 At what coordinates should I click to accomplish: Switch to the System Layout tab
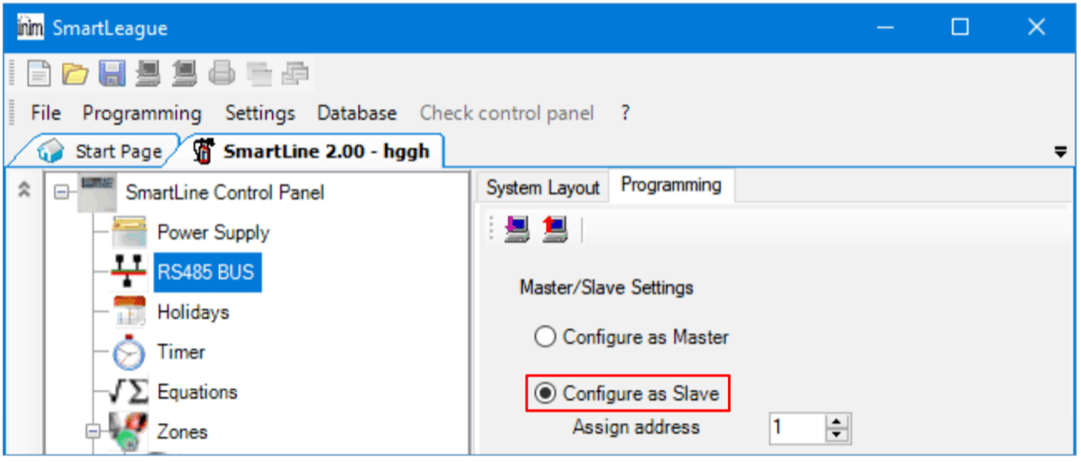(542, 187)
